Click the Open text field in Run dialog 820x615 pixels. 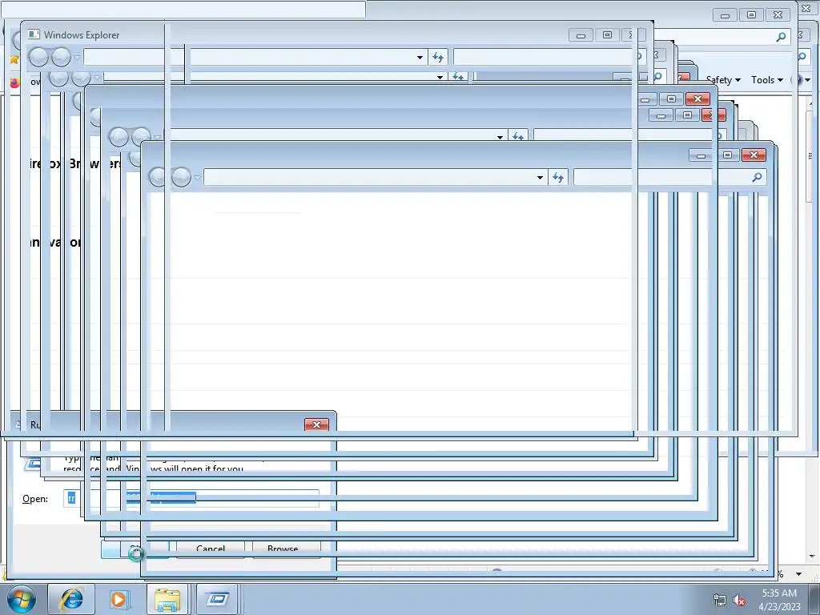pyautogui.click(x=191, y=498)
